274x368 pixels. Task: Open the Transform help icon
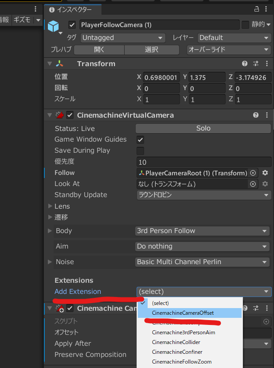(x=245, y=63)
